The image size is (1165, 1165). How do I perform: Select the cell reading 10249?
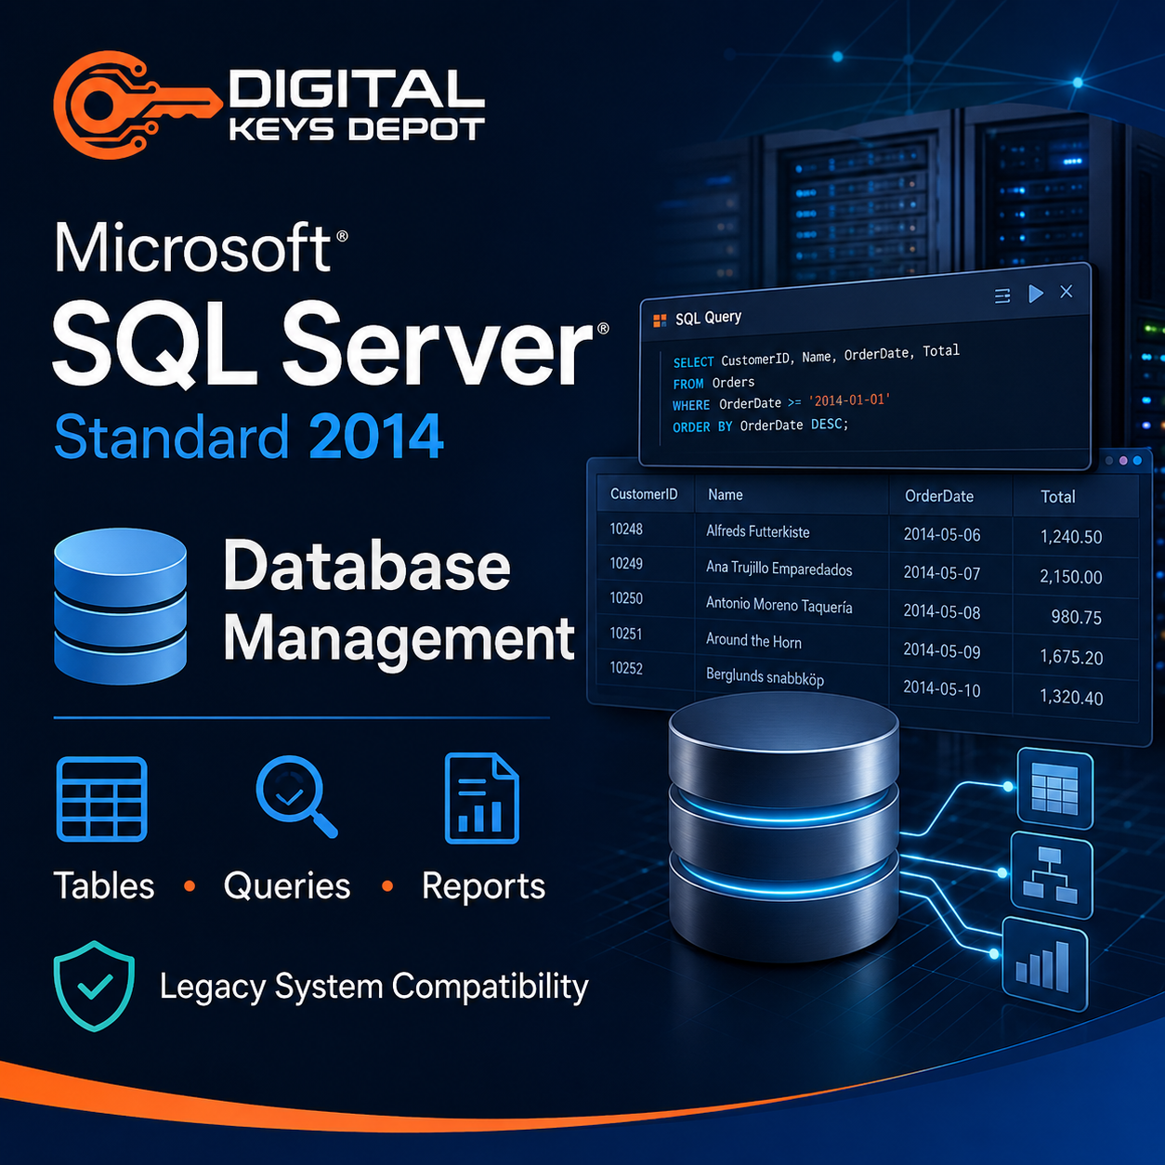tap(626, 564)
